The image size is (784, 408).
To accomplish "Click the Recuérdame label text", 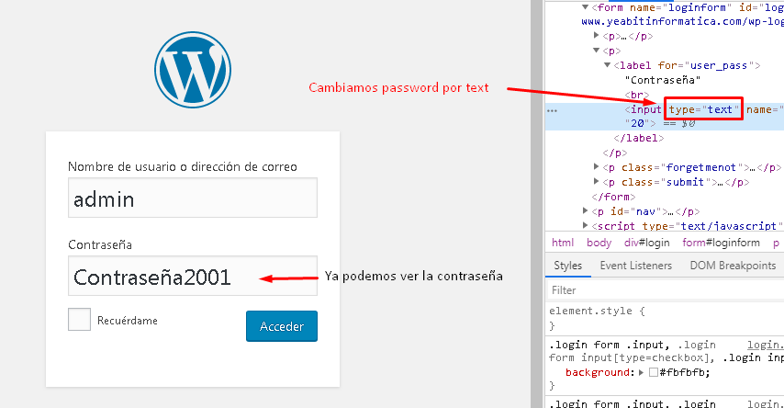I will coord(128,321).
